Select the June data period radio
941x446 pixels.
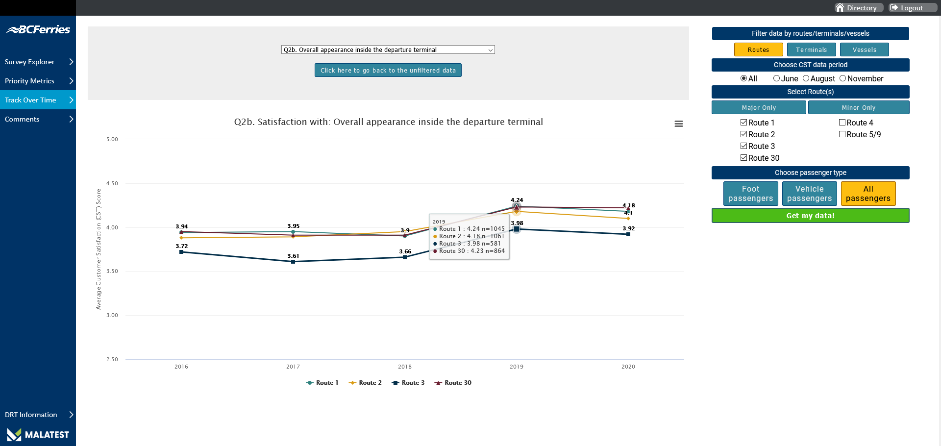(x=776, y=78)
